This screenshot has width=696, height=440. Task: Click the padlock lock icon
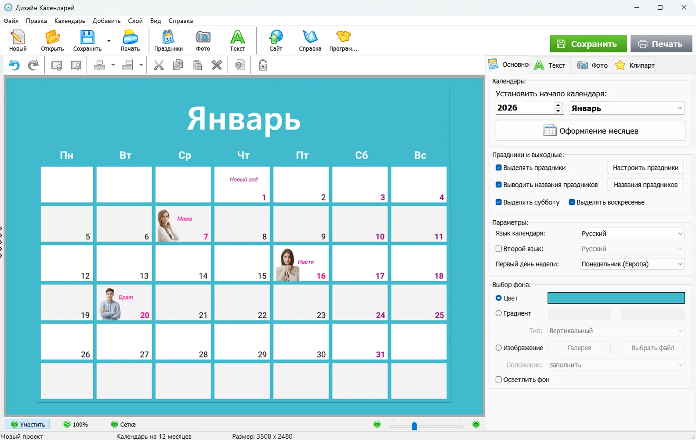263,65
